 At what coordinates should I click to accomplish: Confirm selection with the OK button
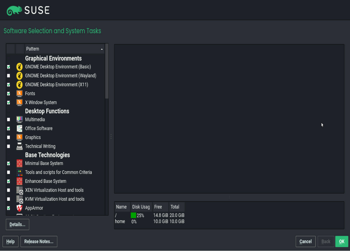(x=342, y=242)
